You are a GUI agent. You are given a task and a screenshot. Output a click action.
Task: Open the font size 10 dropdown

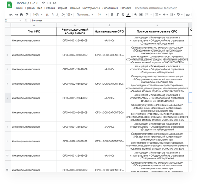point(103,15)
